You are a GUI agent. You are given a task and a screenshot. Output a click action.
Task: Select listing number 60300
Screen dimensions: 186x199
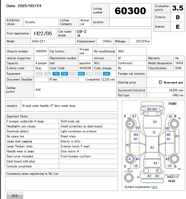click(x=130, y=11)
